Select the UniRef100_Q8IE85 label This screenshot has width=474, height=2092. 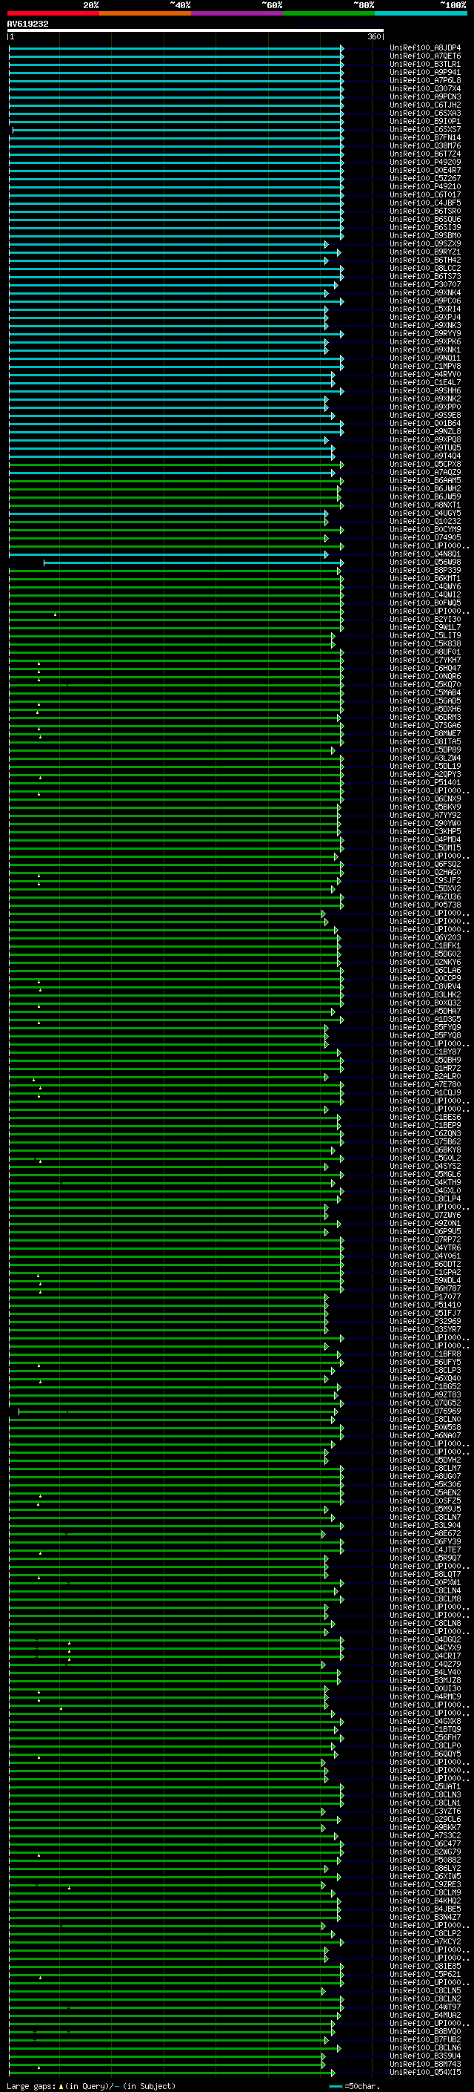pyautogui.click(x=425, y=1966)
